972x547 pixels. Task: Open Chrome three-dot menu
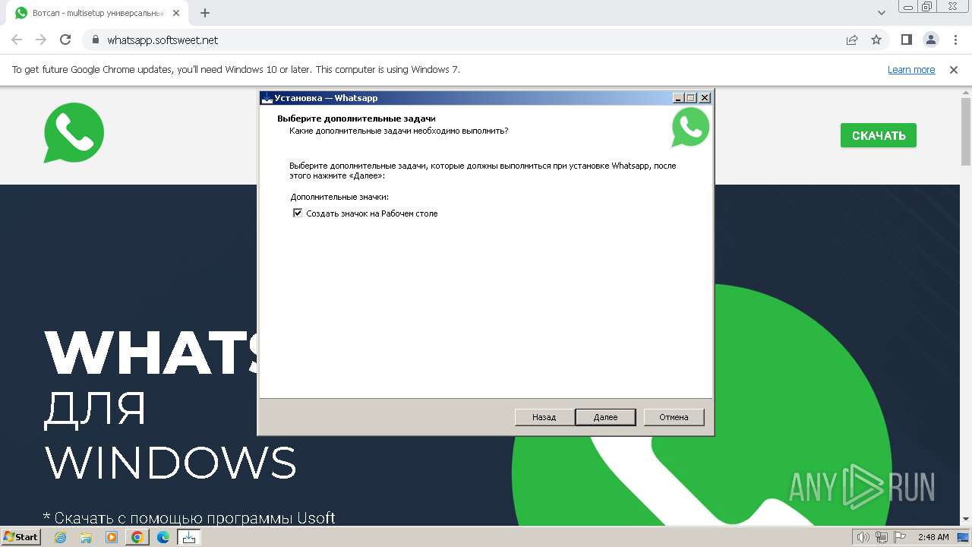pos(955,40)
